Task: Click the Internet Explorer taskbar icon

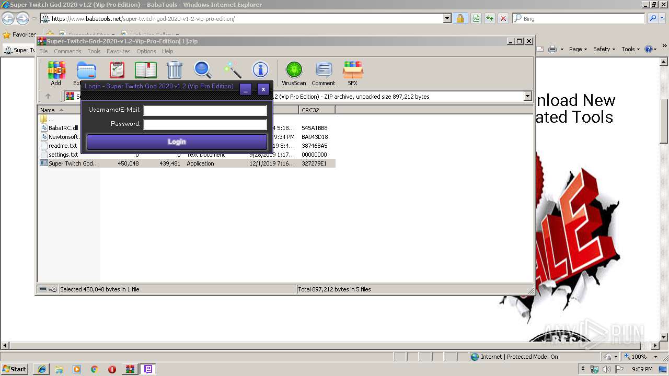Action: coord(41,369)
